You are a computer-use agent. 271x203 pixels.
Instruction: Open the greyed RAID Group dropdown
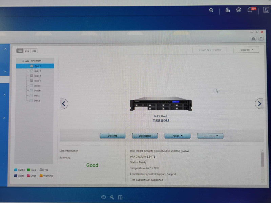click(x=210, y=136)
